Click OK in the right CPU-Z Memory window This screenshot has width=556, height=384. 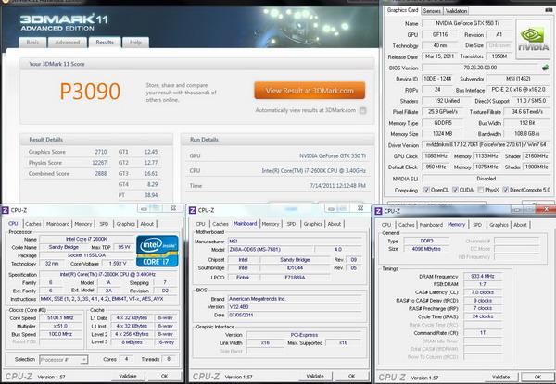pyautogui.click(x=537, y=377)
